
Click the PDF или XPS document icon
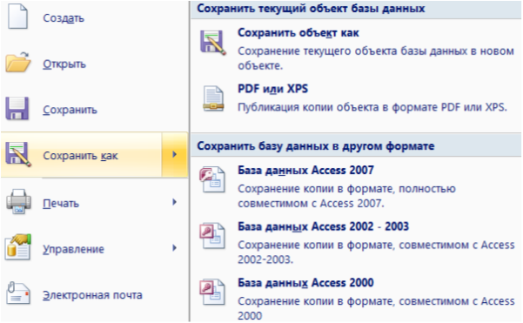click(x=213, y=98)
